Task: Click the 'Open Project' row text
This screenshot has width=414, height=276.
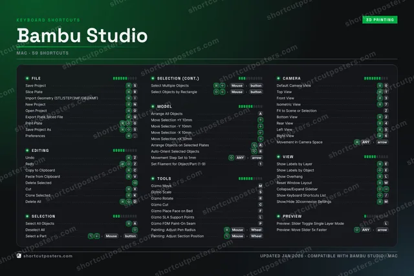Action: (36, 111)
